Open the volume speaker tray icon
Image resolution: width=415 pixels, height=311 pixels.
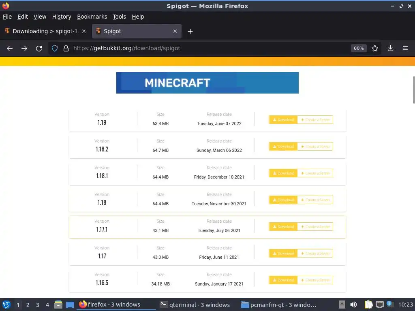pos(353,305)
